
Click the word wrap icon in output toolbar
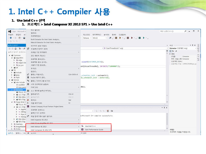pyautogui.click(x=112, y=111)
